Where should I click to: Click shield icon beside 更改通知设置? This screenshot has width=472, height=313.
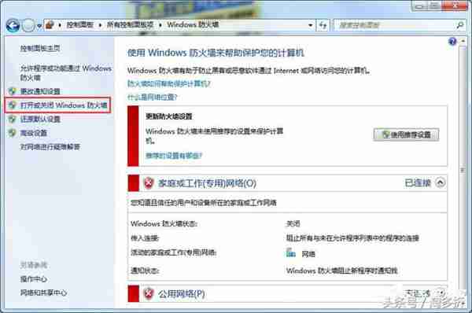tap(12, 91)
